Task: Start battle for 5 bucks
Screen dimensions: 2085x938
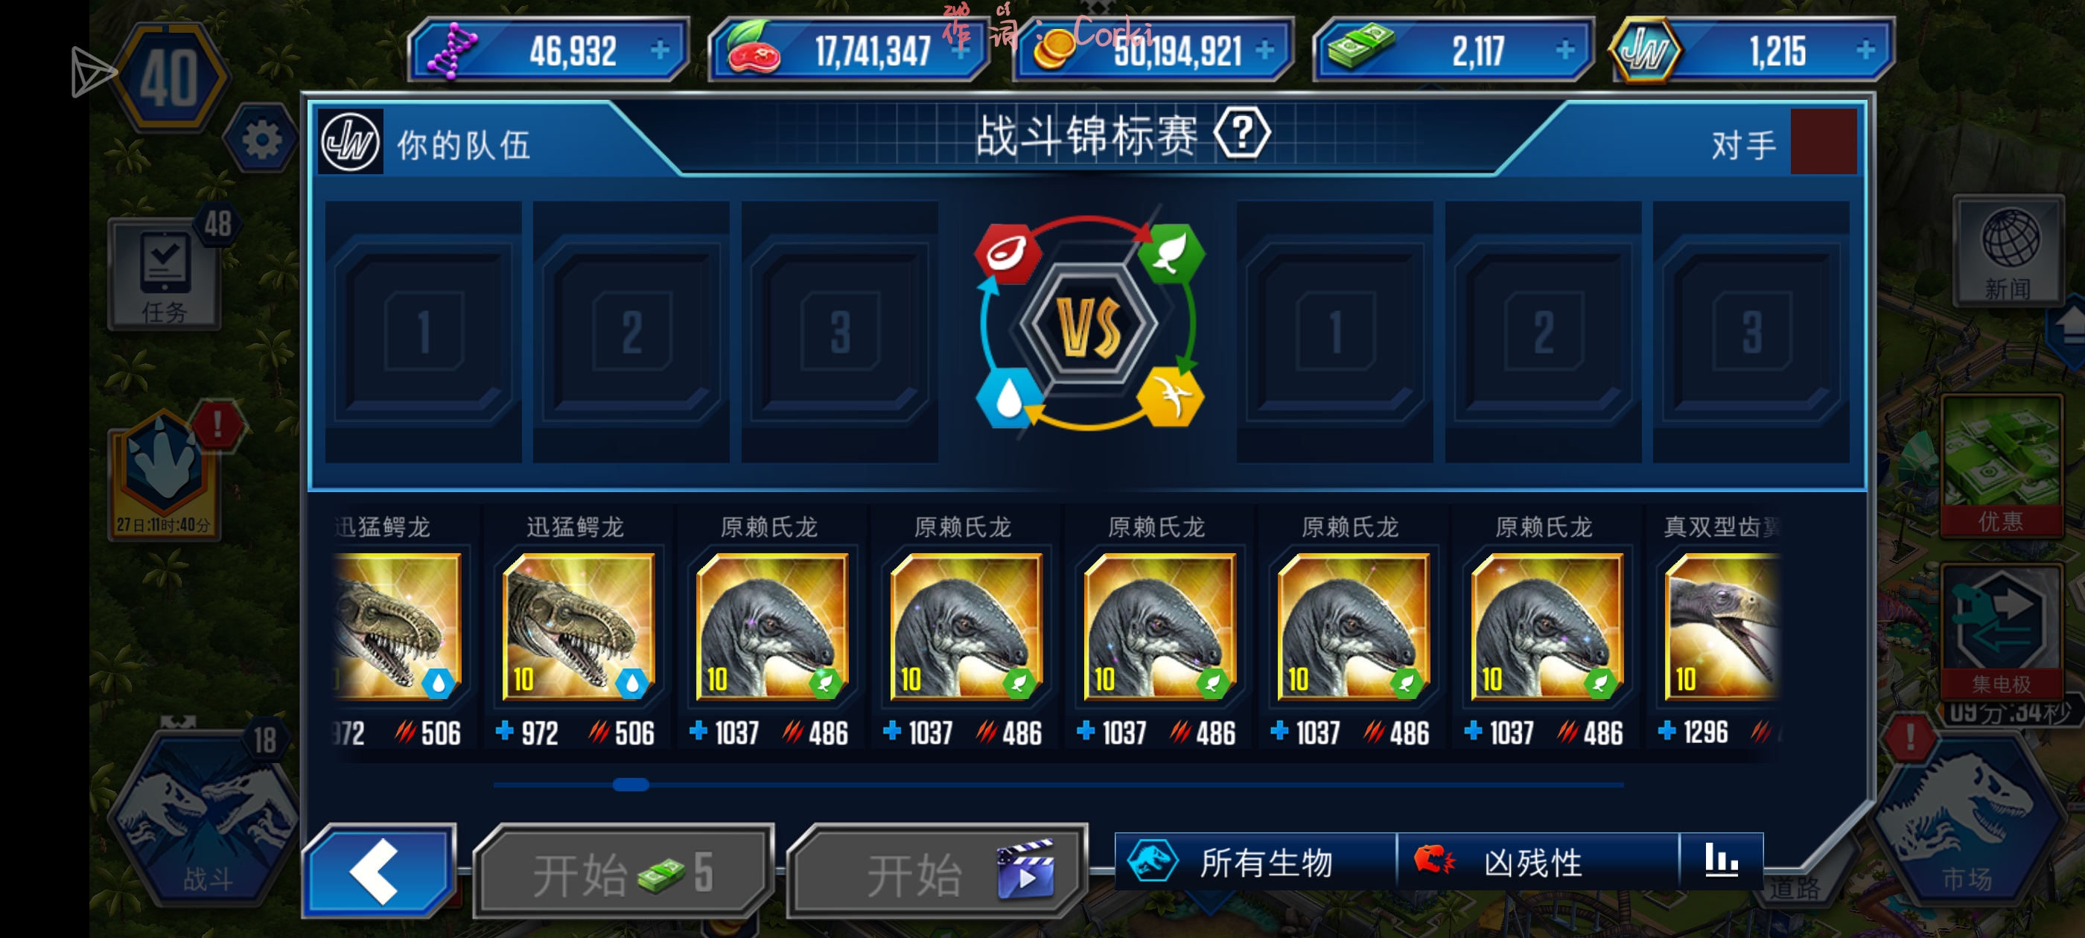Action: click(622, 872)
